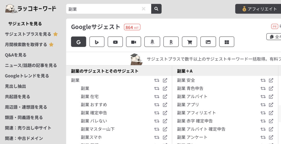Click the magnifier search button
Screen dimensions: 281x144
tap(156, 9)
